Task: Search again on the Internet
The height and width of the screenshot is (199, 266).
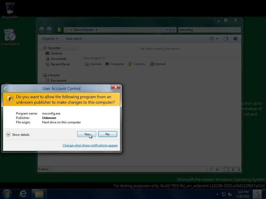Action: (x=158, y=64)
